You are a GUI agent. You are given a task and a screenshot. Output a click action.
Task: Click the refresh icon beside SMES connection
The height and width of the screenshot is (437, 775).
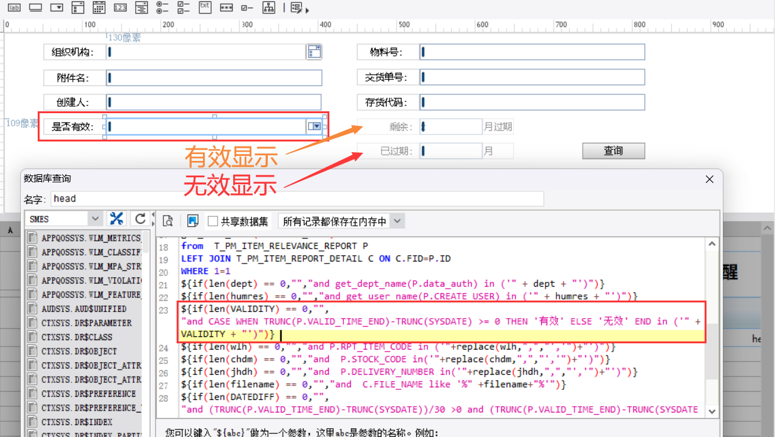point(141,219)
